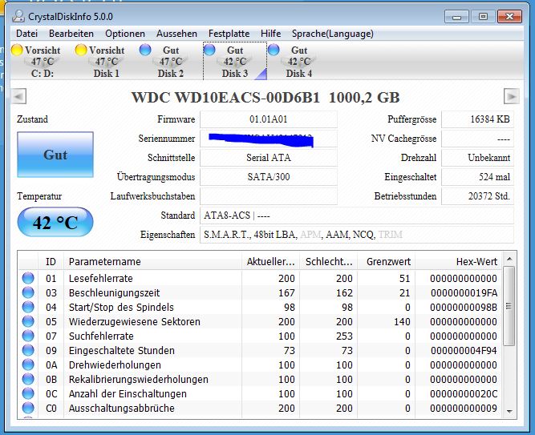Viewport: 535px width, 435px height.
Task: Click the Standard field ATA8-ACS
Action: coord(357,215)
